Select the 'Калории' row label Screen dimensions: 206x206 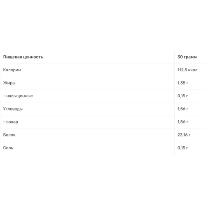(x=12, y=70)
